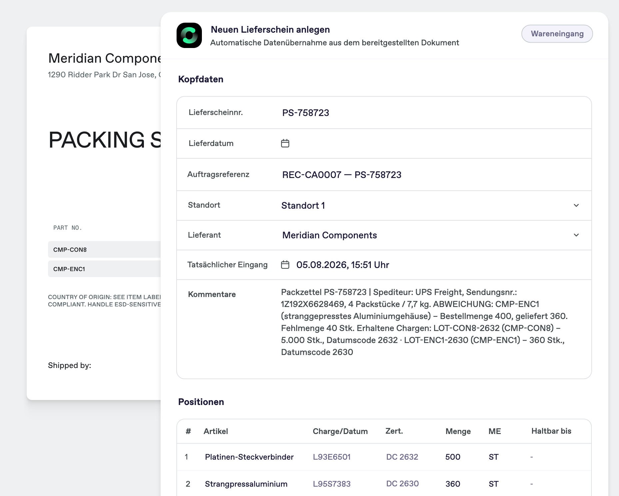Screen dimensions: 619x496
Task: Click the Zert. column header
Action: (x=394, y=431)
